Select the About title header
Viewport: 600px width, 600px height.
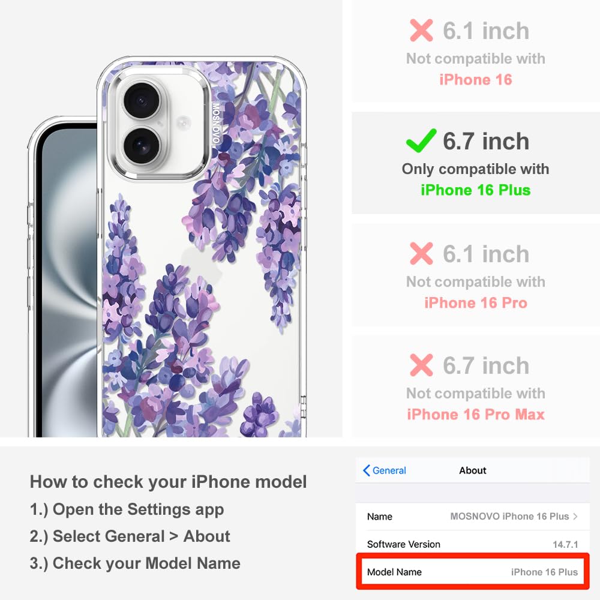click(x=473, y=470)
